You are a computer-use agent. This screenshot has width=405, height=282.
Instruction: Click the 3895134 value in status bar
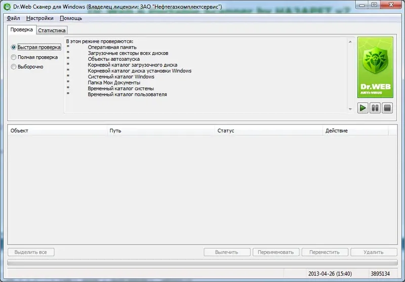click(380, 274)
